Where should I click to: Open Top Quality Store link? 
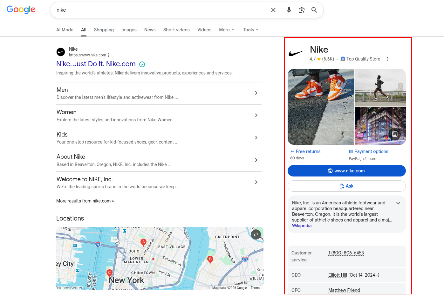363,59
